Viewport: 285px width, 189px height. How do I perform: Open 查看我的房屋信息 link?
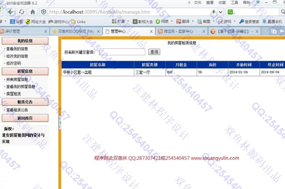pyautogui.click(x=21, y=87)
